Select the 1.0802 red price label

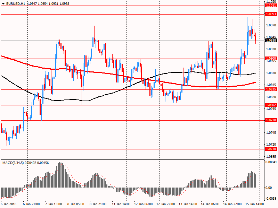(271, 105)
